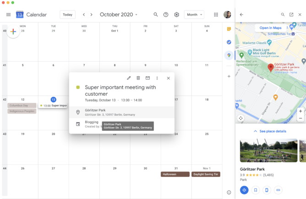Open the Daylight Saving Time event
Image resolution: width=306 pixels, height=199 pixels.
206,174
